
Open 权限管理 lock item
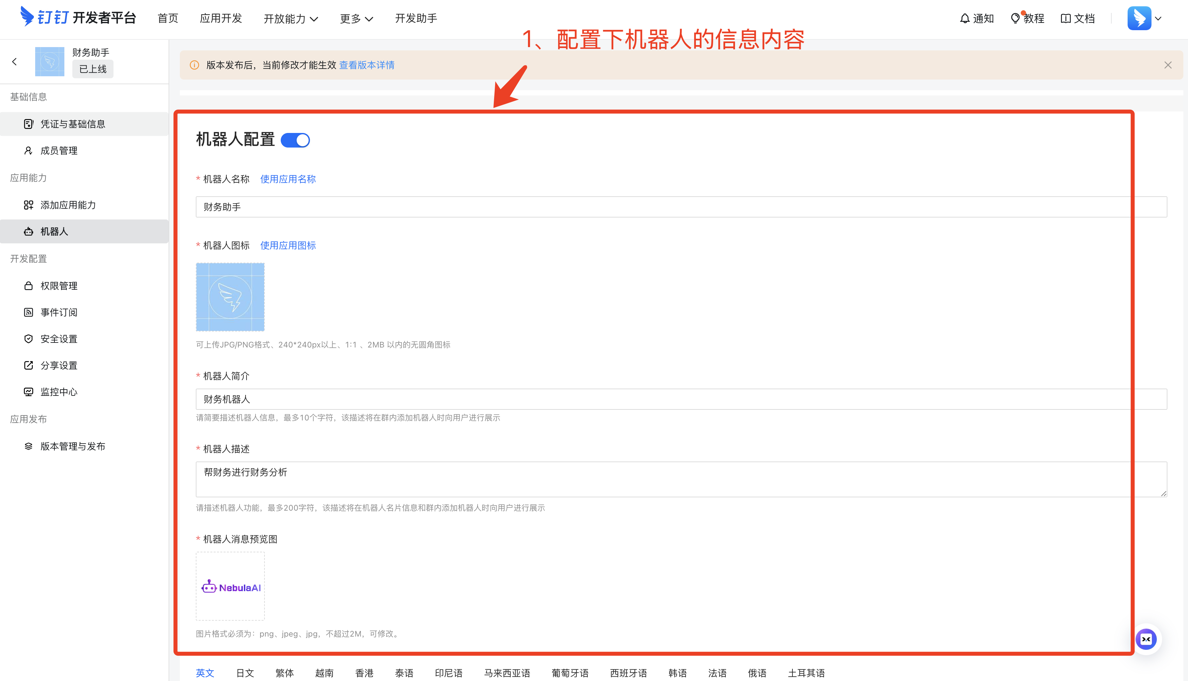pyautogui.click(x=58, y=286)
